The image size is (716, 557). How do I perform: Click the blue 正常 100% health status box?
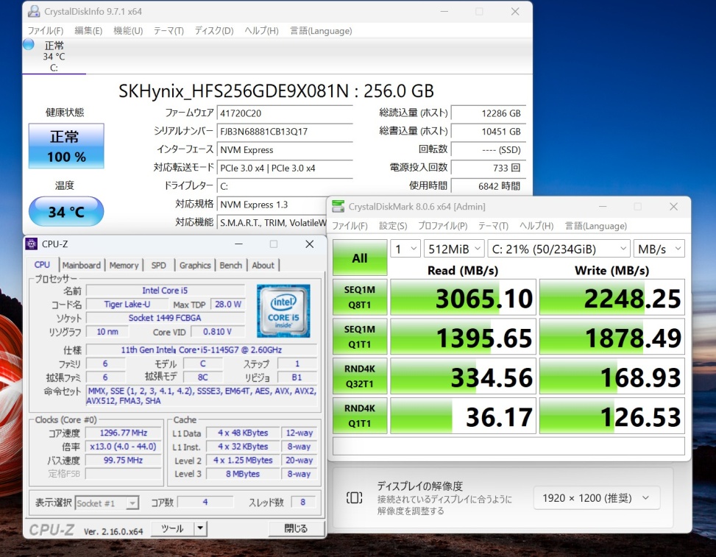pos(66,146)
